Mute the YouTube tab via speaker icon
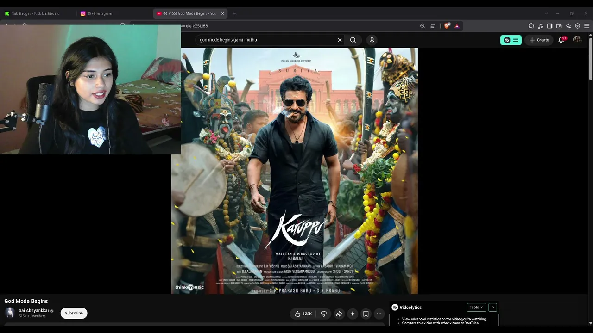593x333 pixels. pos(165,13)
